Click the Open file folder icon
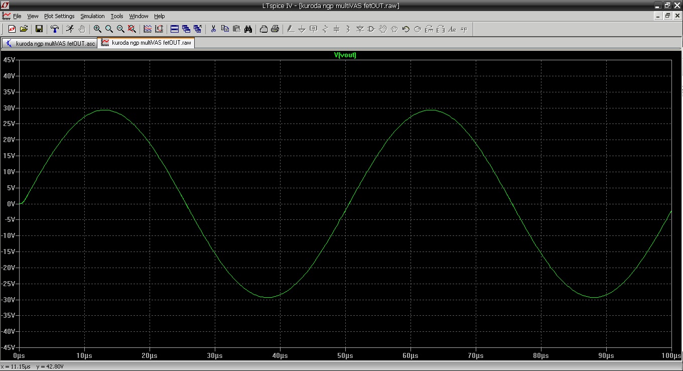Image resolution: width=683 pixels, height=371 pixels. (x=24, y=29)
